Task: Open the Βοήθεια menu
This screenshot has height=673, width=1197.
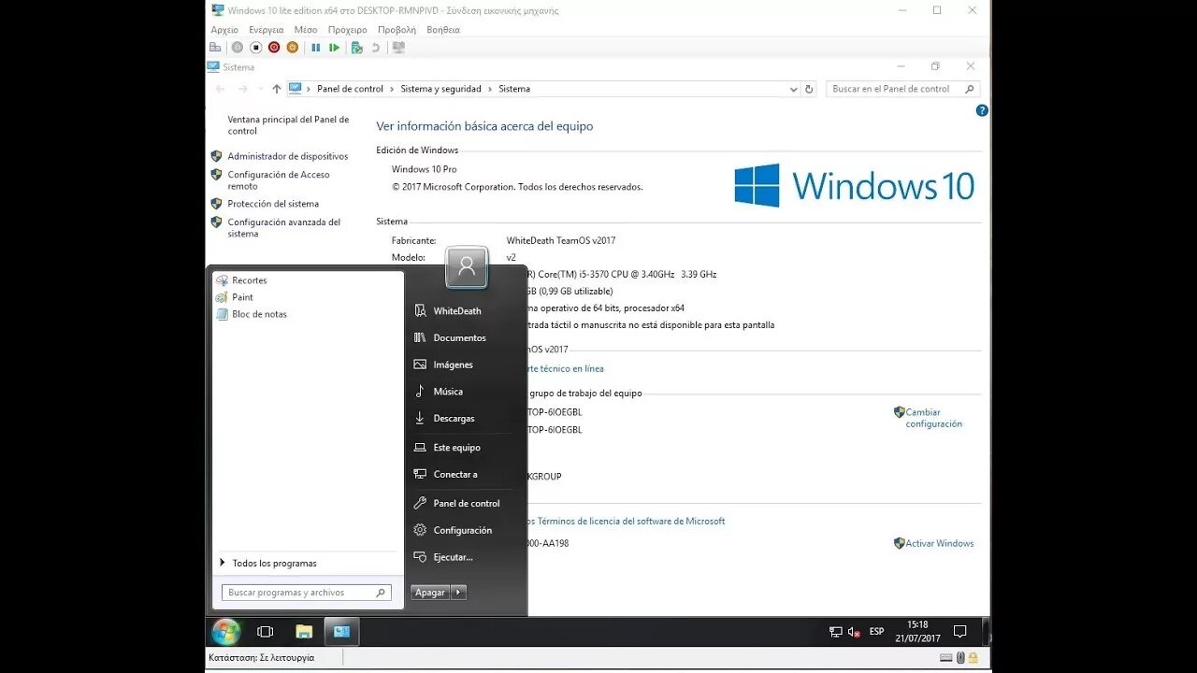Action: tap(443, 30)
